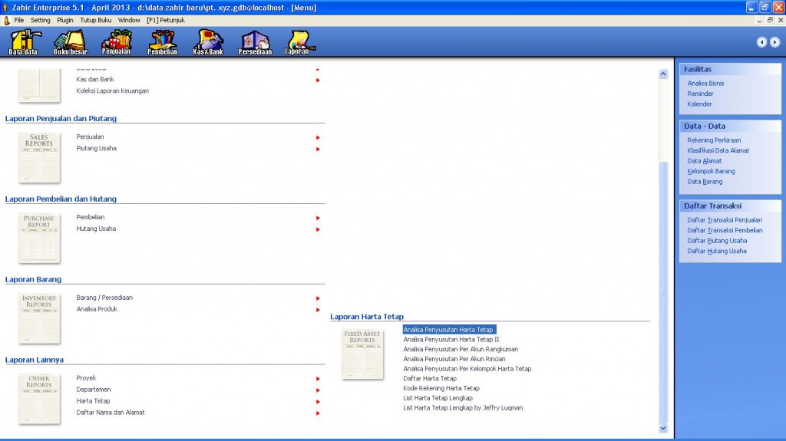Open Daftar Transaksi Penjualan link

(x=725, y=220)
